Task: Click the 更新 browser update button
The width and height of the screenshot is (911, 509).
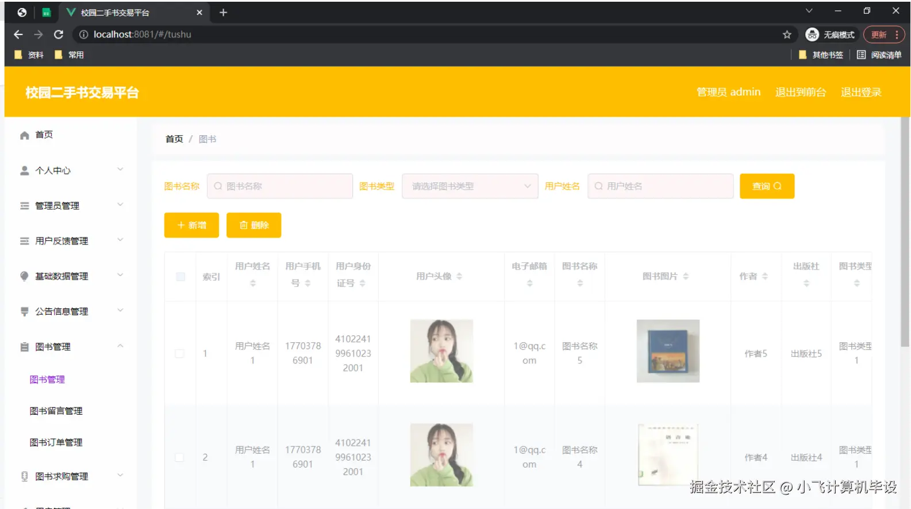Action: point(884,35)
